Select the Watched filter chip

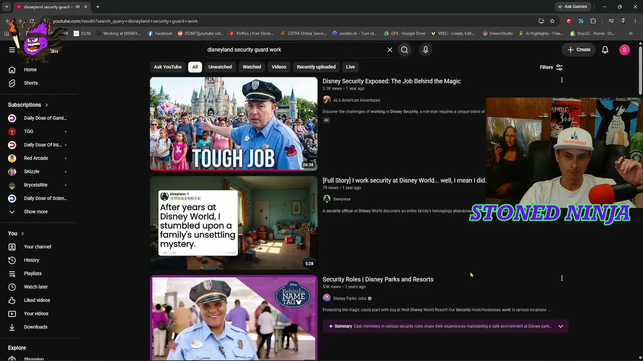click(252, 67)
